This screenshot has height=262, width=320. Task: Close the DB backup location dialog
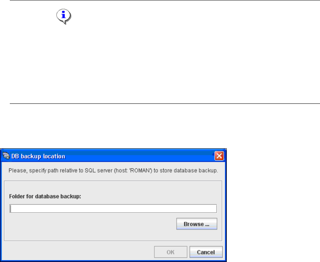click(219, 156)
